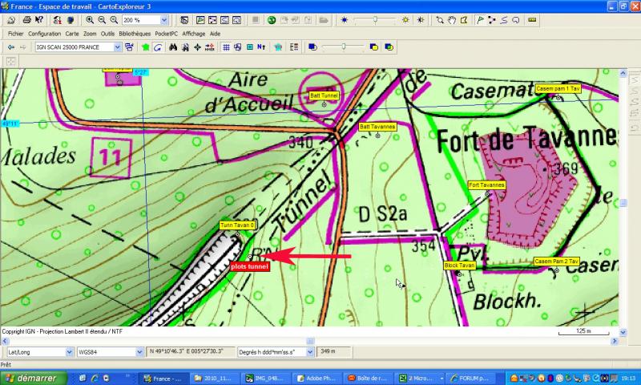Click the yellow sun brightness icon right of the slider
Screen dimensions: 641x385
click(405, 20)
